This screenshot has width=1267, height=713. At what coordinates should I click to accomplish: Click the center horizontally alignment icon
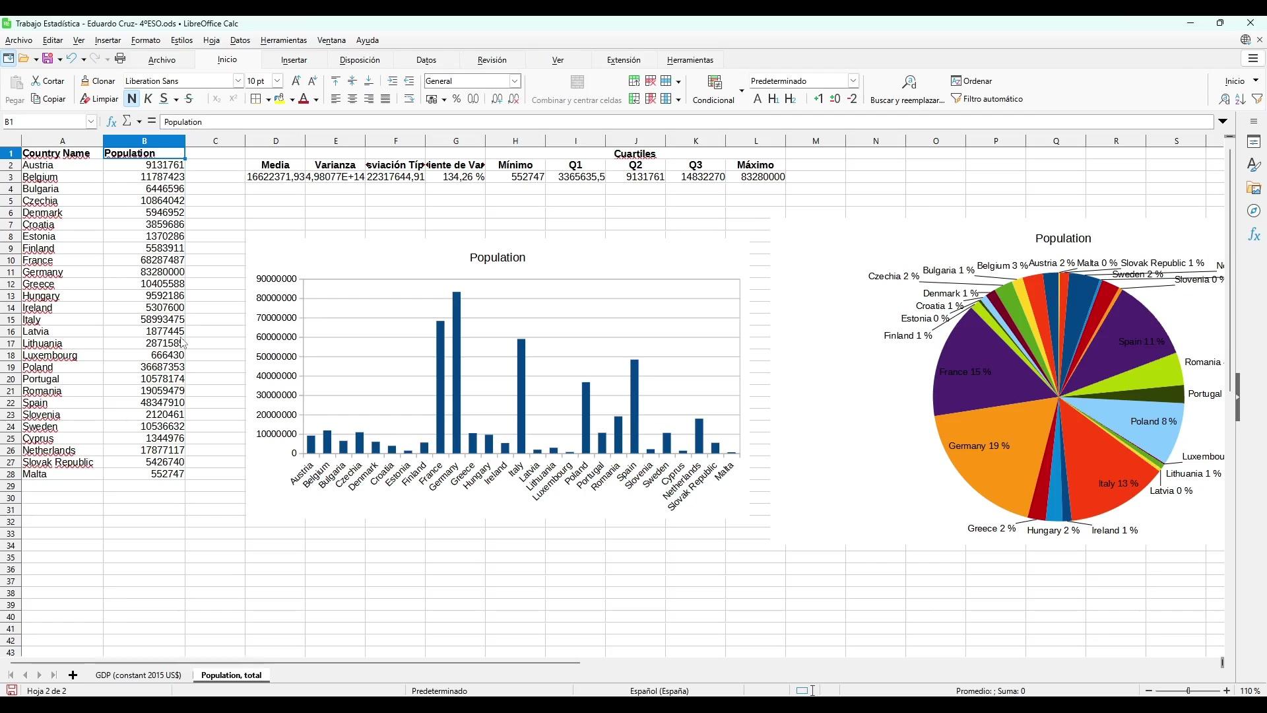[352, 99]
